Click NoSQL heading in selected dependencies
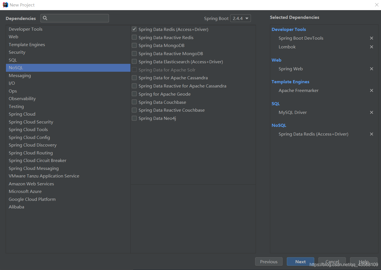Screen dimensions: 381x270 pos(279,125)
